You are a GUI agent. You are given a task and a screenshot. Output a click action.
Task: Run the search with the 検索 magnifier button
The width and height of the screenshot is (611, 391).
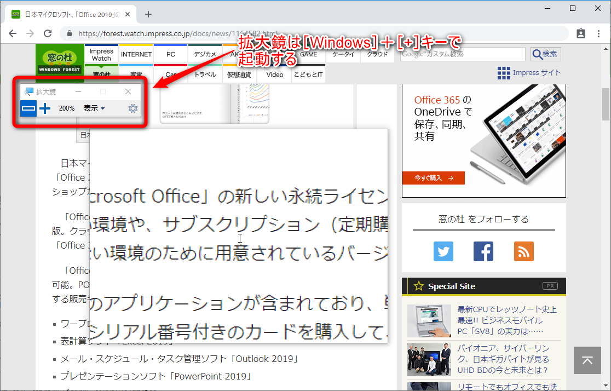point(544,54)
